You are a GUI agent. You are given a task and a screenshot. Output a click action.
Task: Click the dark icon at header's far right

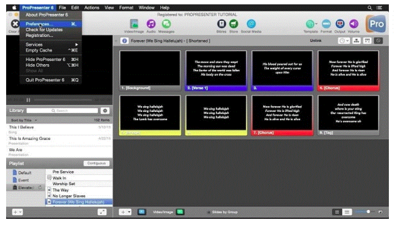pyautogui.click(x=378, y=41)
